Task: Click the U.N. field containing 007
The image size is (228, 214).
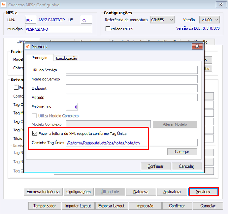Action: point(31,20)
